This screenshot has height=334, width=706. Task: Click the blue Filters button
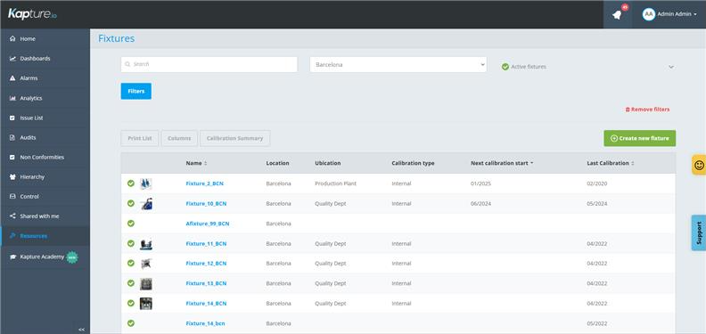pyautogui.click(x=136, y=91)
